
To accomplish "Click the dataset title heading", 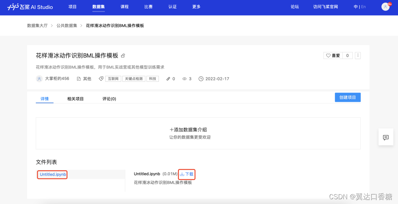I will [x=77, y=55].
